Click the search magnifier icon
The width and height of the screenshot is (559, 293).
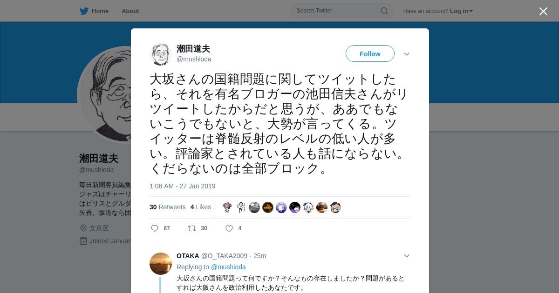[384, 11]
